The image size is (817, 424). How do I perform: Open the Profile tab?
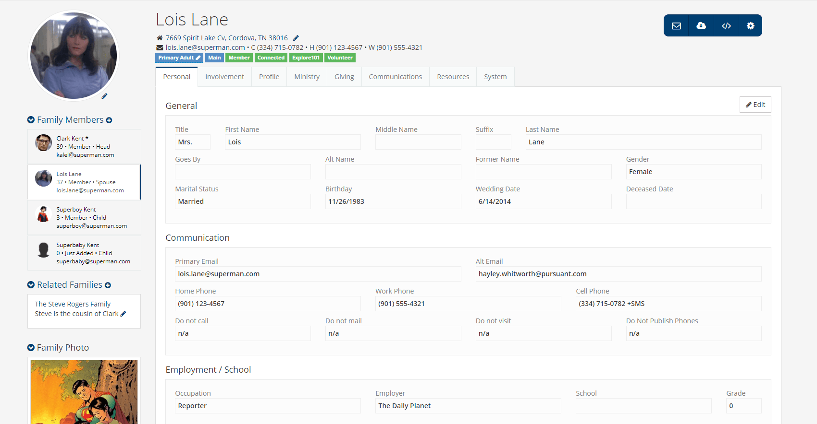(x=269, y=77)
